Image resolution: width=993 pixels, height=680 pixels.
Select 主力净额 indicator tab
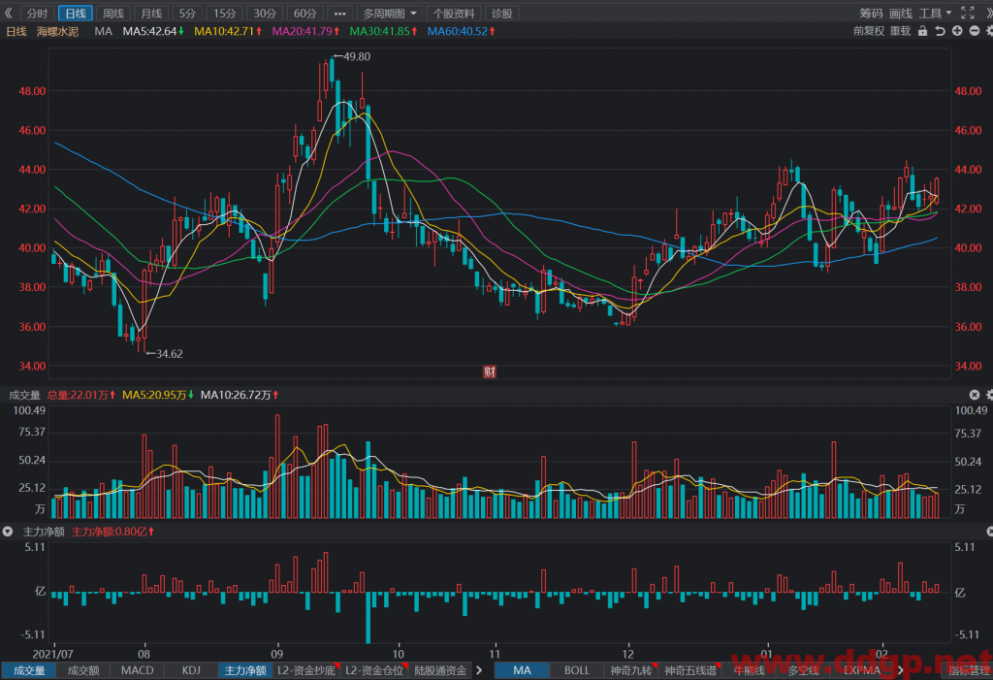(x=245, y=670)
